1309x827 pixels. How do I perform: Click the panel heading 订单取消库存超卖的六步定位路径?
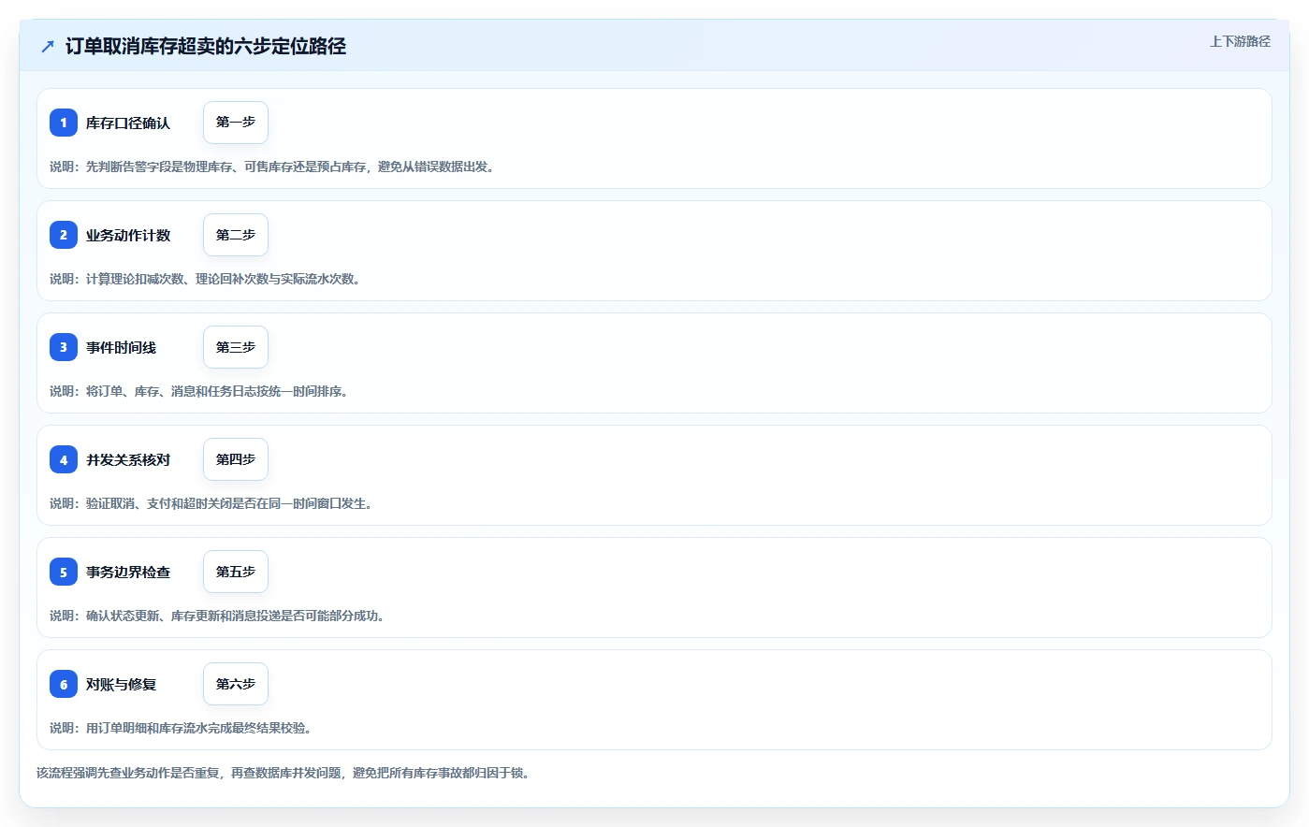coord(206,46)
